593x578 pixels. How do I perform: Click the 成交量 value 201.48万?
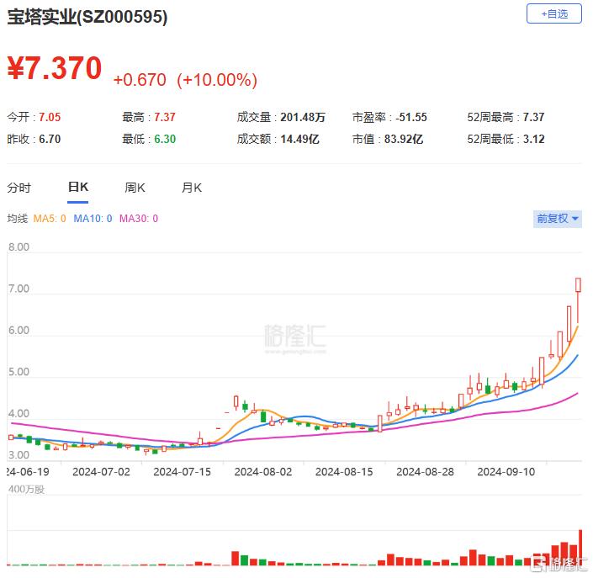[x=303, y=117]
